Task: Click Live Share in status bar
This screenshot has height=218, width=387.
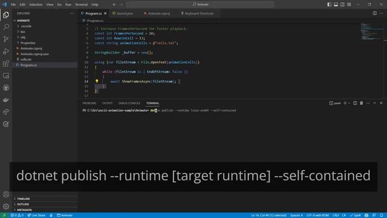Action: click(36, 216)
